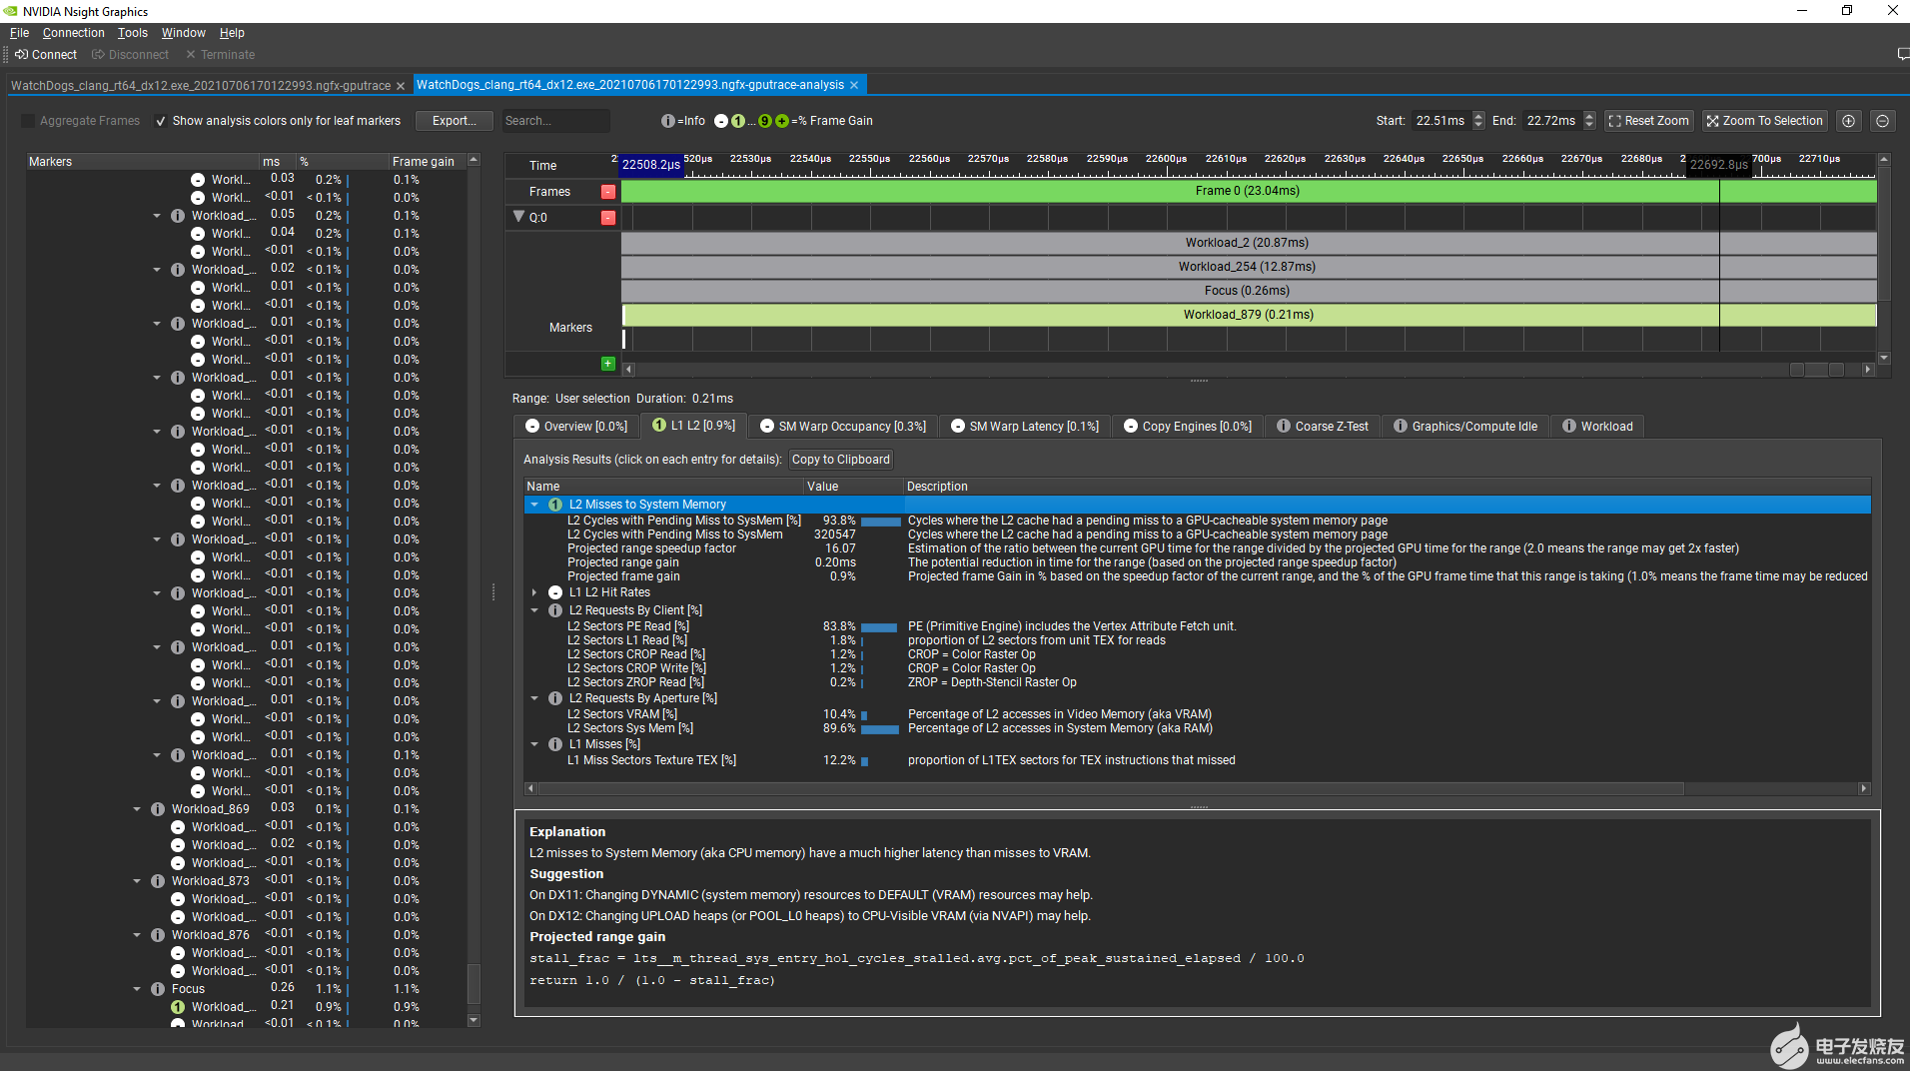Screen dimensions: 1910x1071
Task: Open the Window menu
Action: 184,33
